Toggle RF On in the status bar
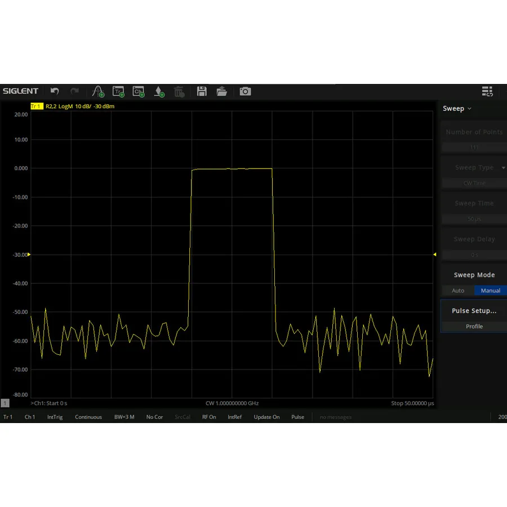This screenshot has width=507, height=507. pyautogui.click(x=209, y=417)
